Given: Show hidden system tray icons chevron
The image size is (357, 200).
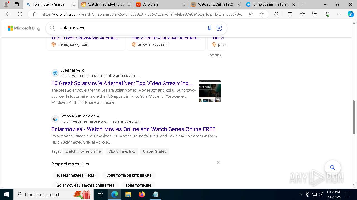Looking at the screenshot, I should tap(301, 194).
